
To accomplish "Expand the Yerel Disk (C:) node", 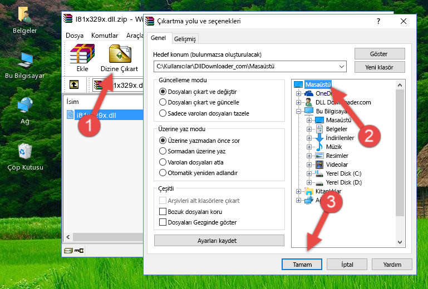I will [309, 173].
